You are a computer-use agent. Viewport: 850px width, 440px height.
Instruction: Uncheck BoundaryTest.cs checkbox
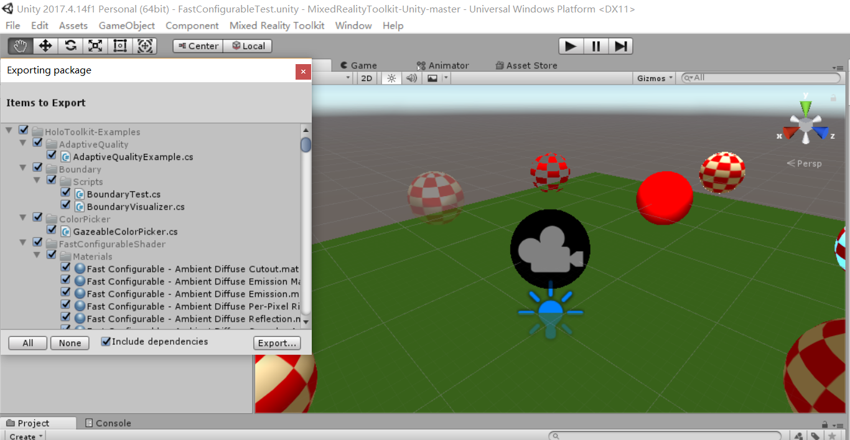coord(65,192)
